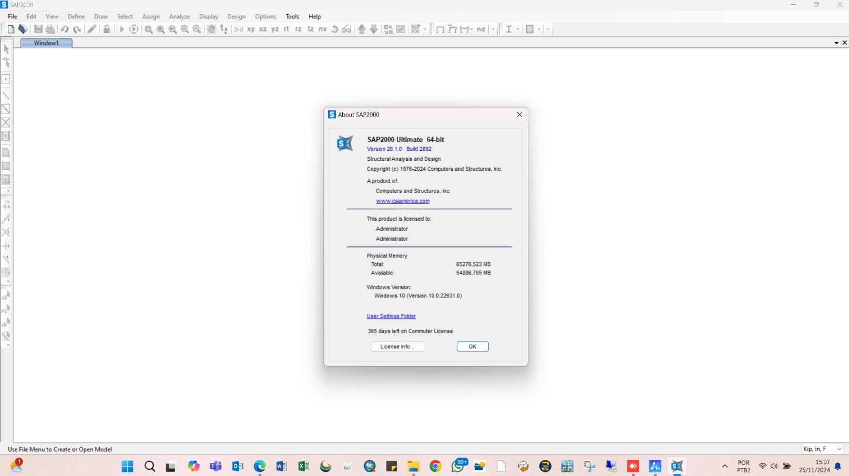This screenshot has width=849, height=476.
Task: Click the I-section frame design icon
Action: pos(508,29)
